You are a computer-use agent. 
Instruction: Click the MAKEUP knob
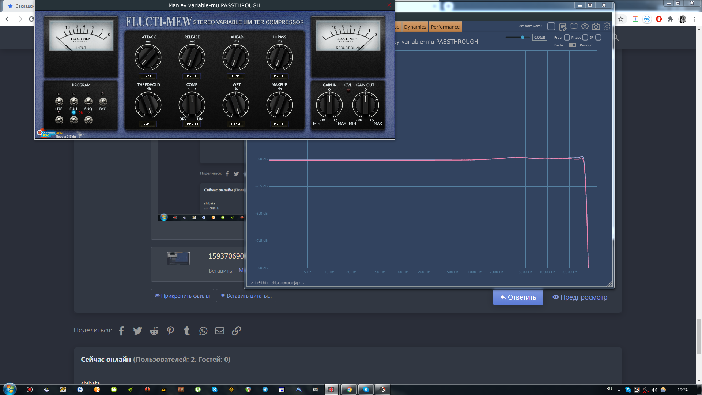click(279, 105)
